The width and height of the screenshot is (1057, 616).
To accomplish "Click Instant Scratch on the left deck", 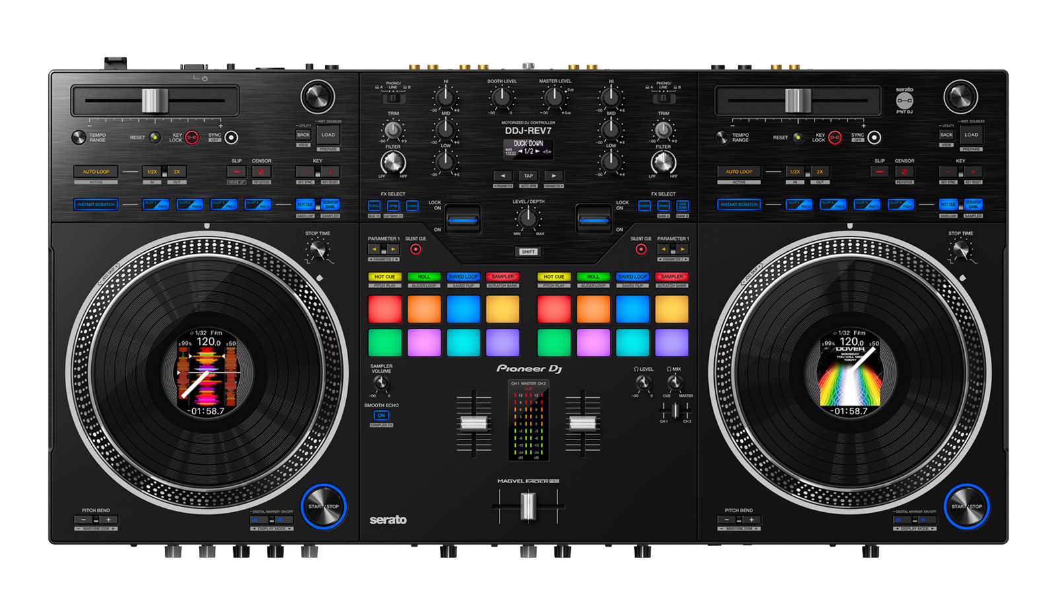I will [96, 205].
